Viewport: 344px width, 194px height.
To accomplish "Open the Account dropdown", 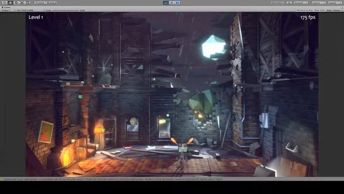I will 301,3.
